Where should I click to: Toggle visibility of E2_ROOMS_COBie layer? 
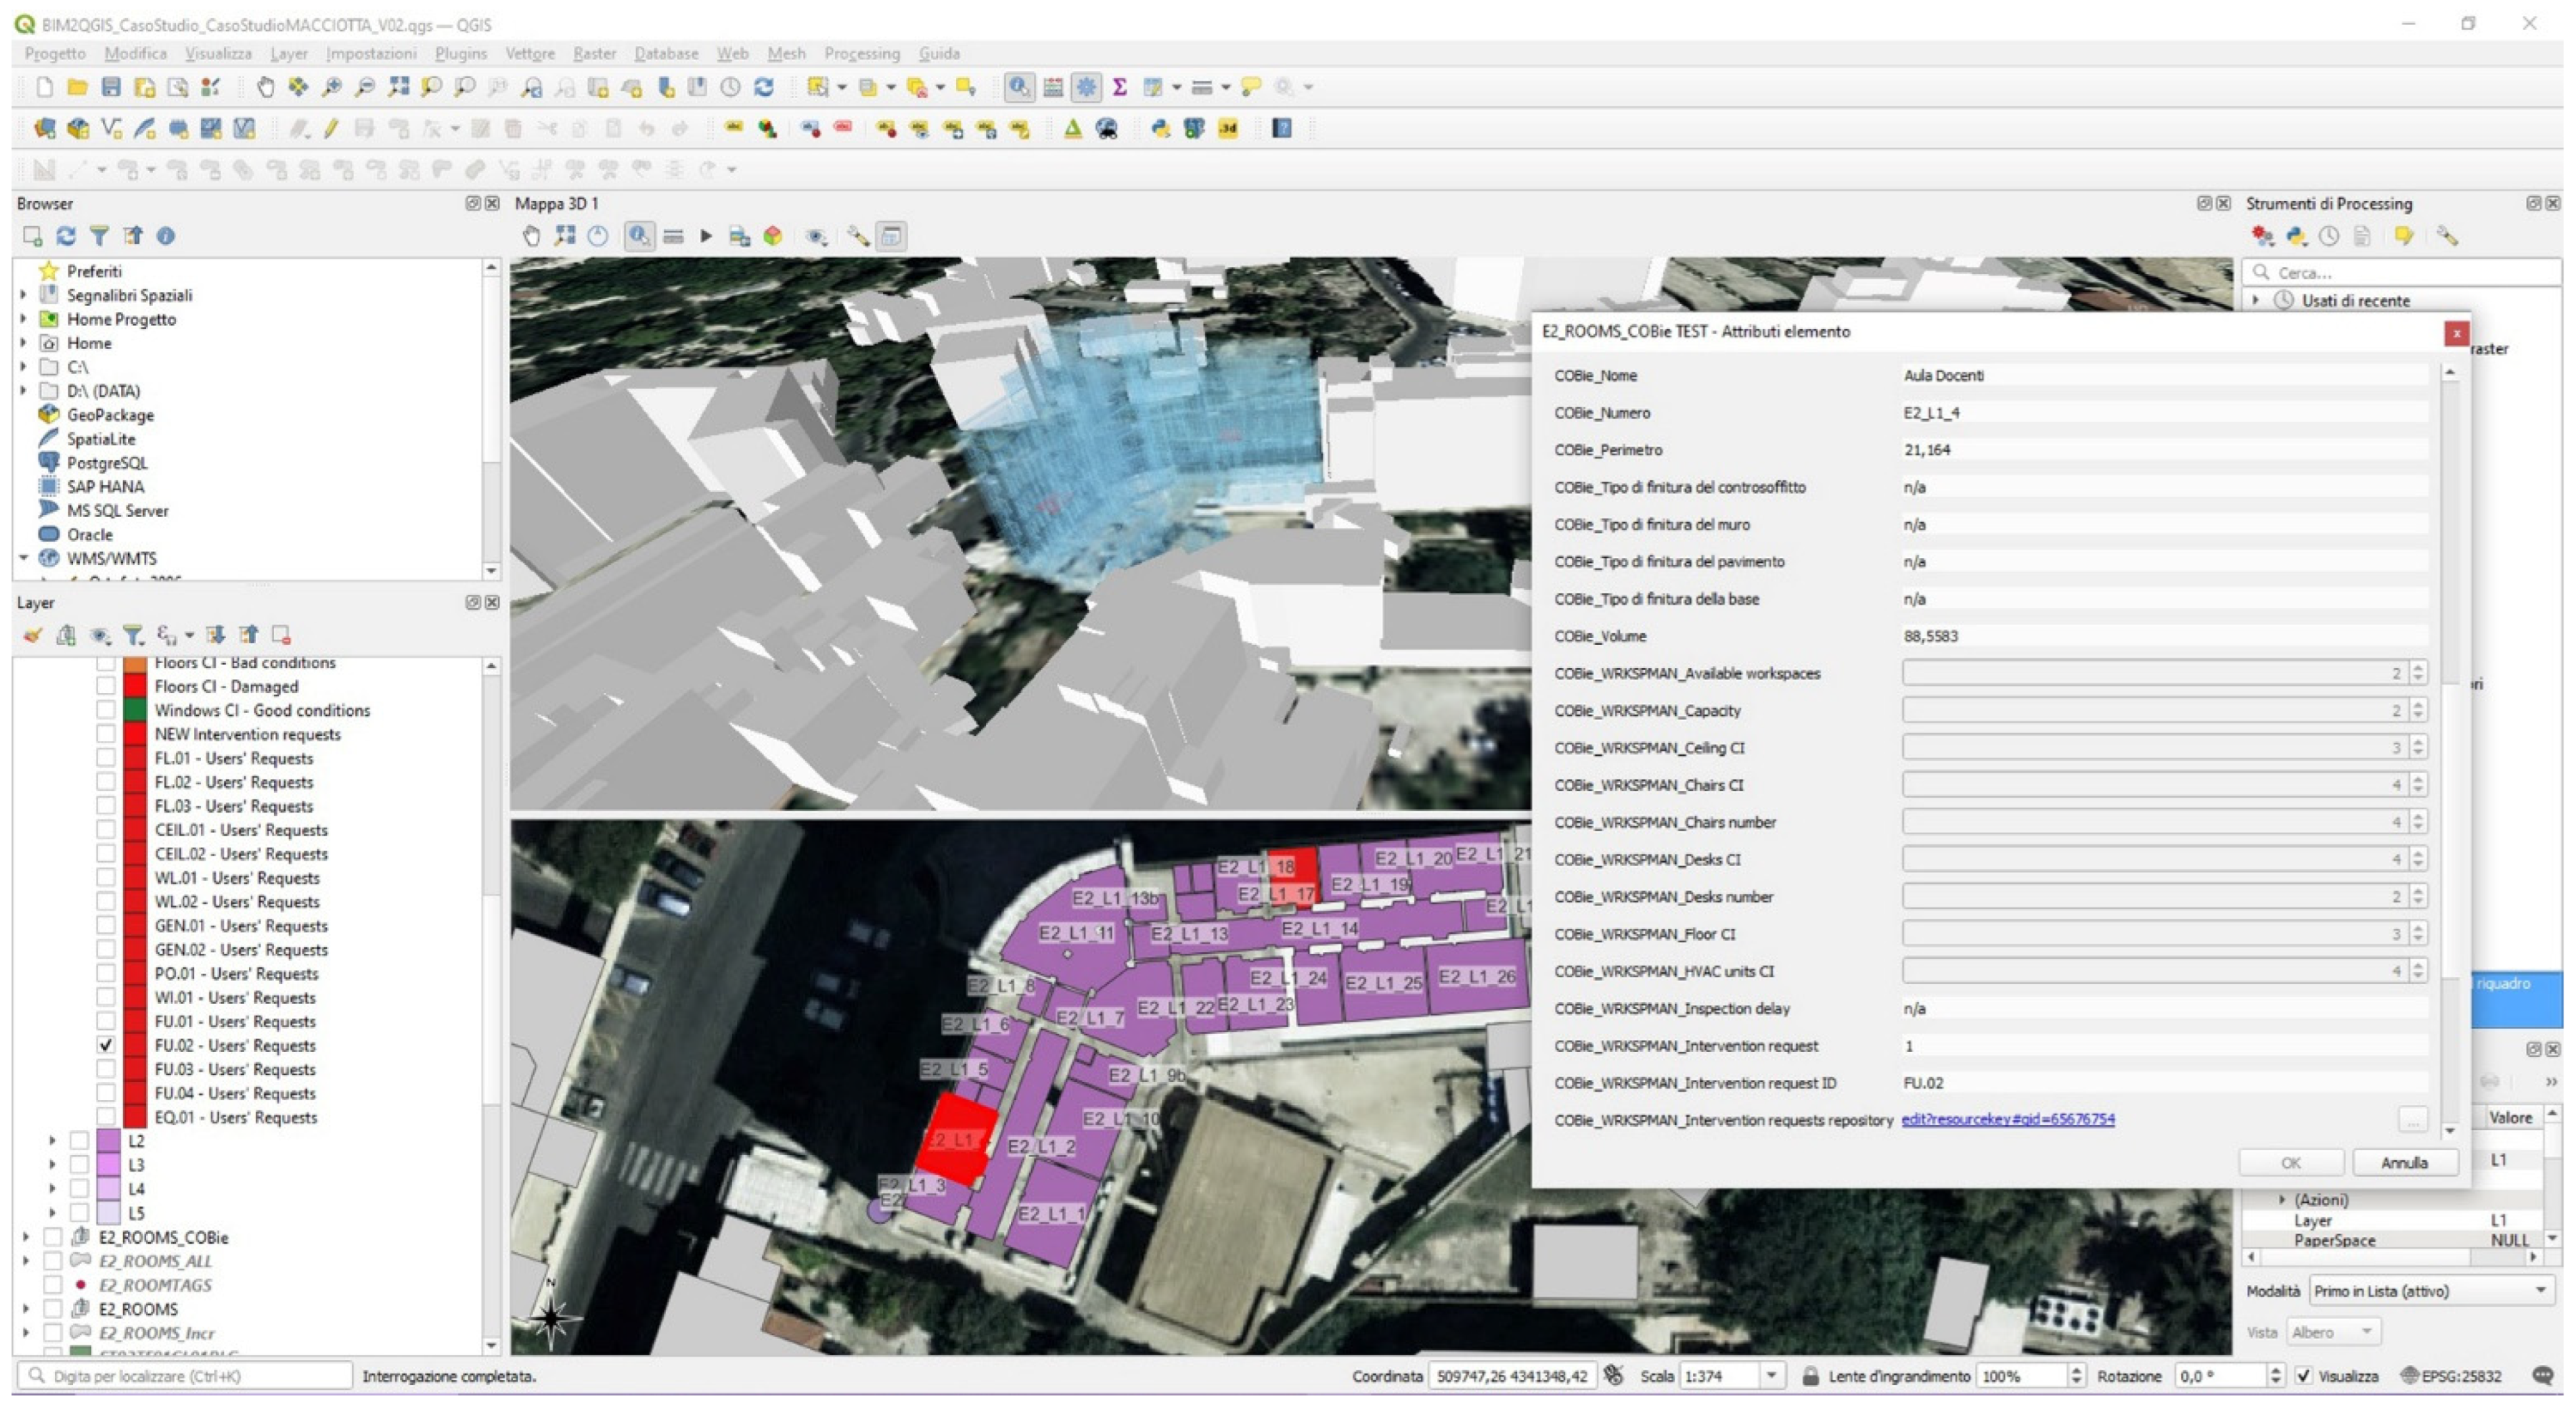pyautogui.click(x=53, y=1237)
